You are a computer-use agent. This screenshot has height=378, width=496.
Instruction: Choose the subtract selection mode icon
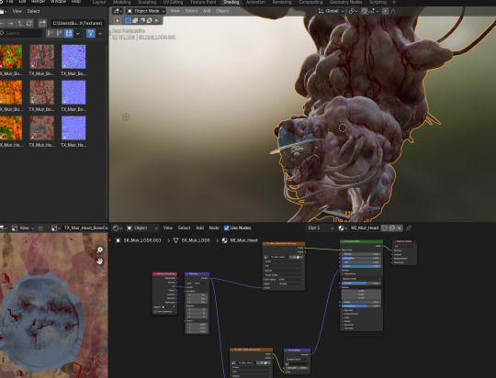[x=142, y=20]
